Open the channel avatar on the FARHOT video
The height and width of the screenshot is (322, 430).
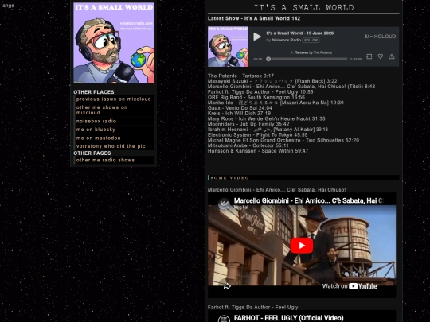224,319
